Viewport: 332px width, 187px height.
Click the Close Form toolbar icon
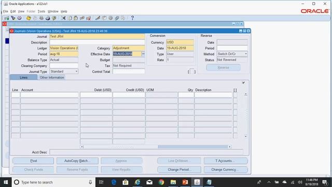point(54,18)
